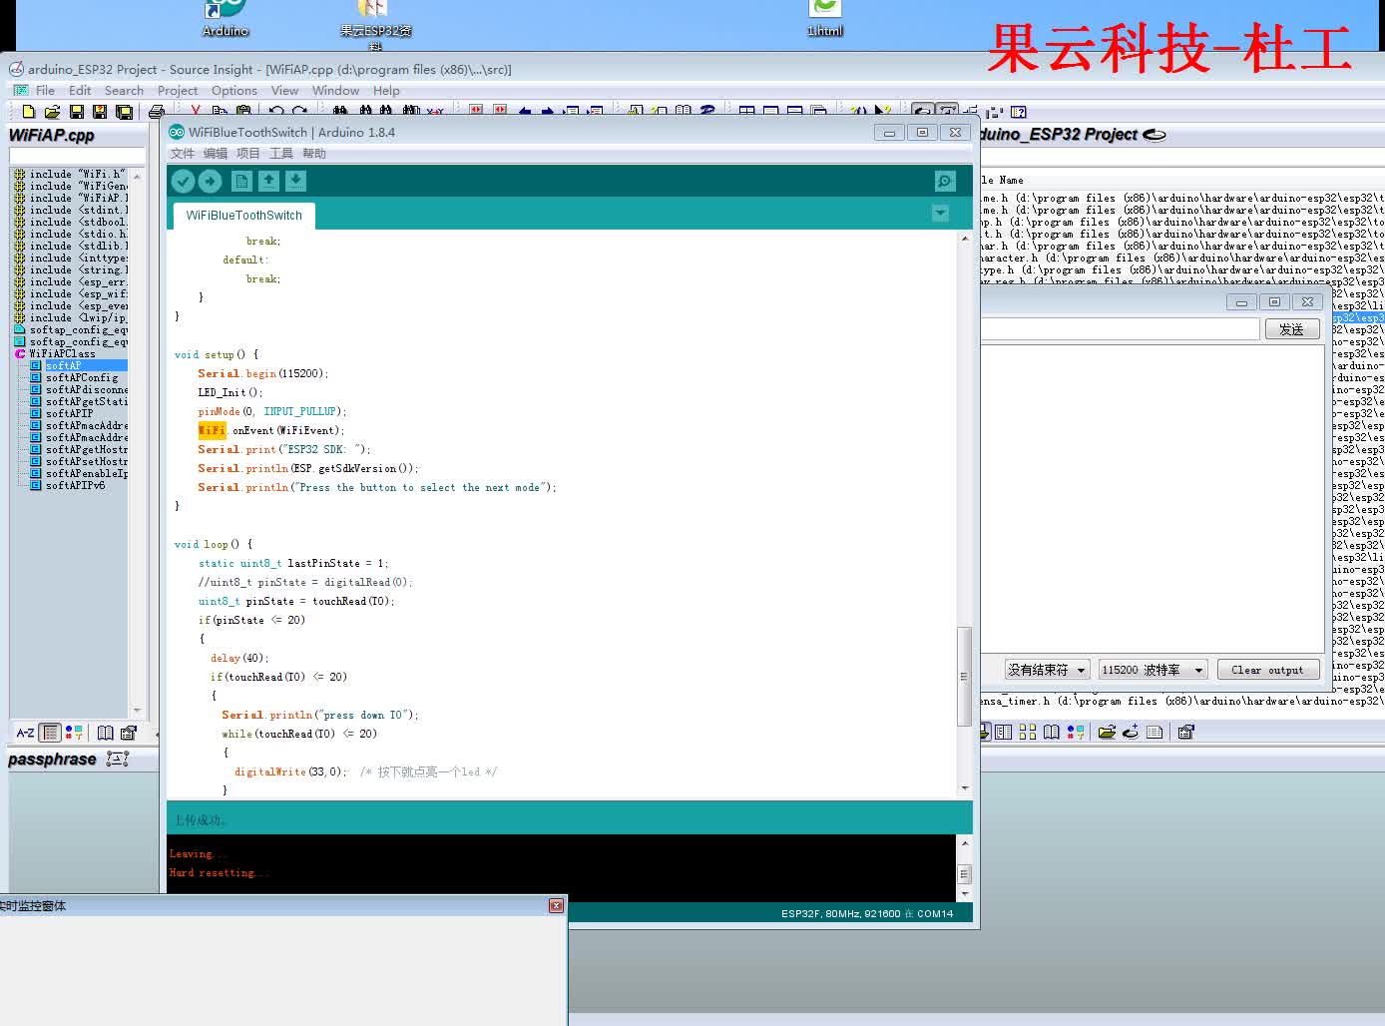Click tile windows icon in Source Insight toolbar
The width and height of the screenshot is (1385, 1026).
747,112
